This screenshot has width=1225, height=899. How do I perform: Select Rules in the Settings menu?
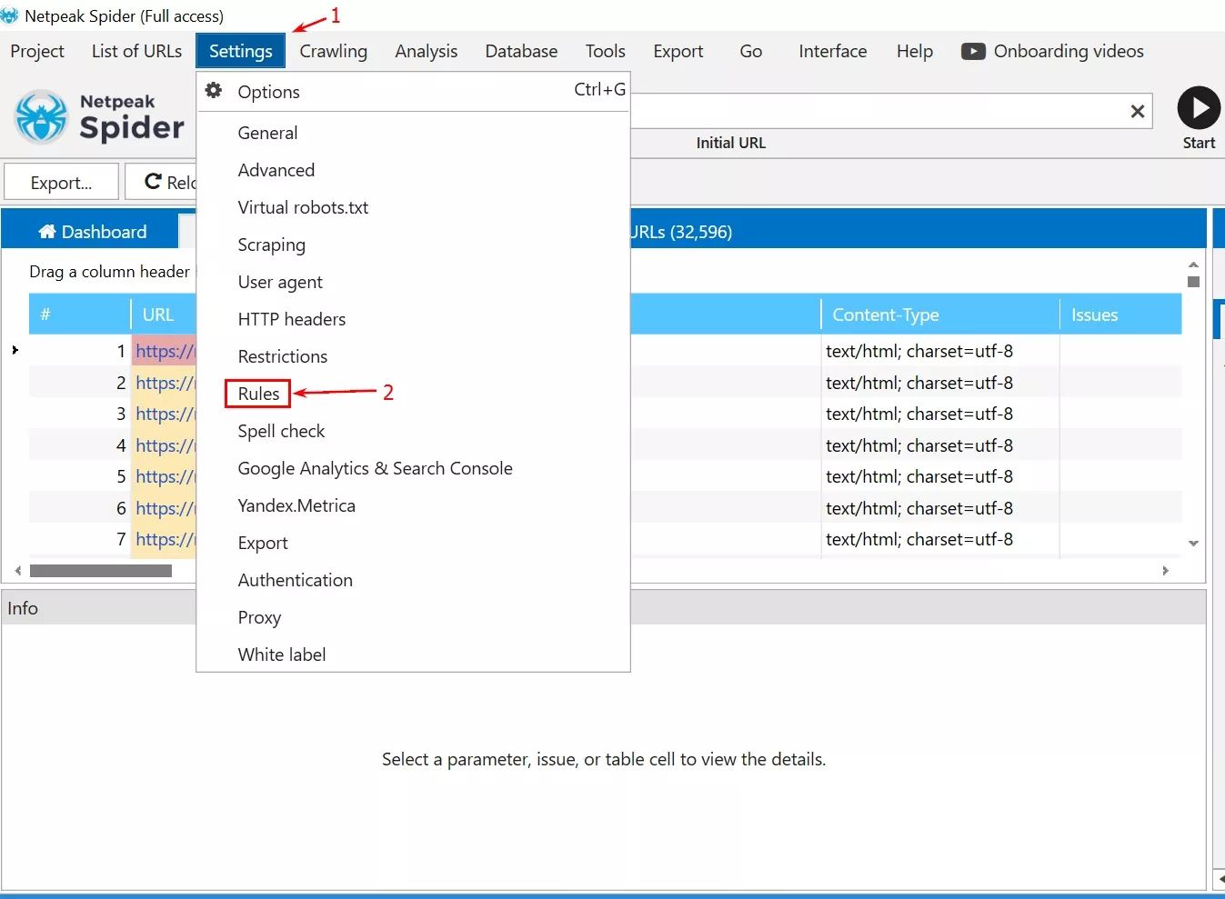point(258,394)
